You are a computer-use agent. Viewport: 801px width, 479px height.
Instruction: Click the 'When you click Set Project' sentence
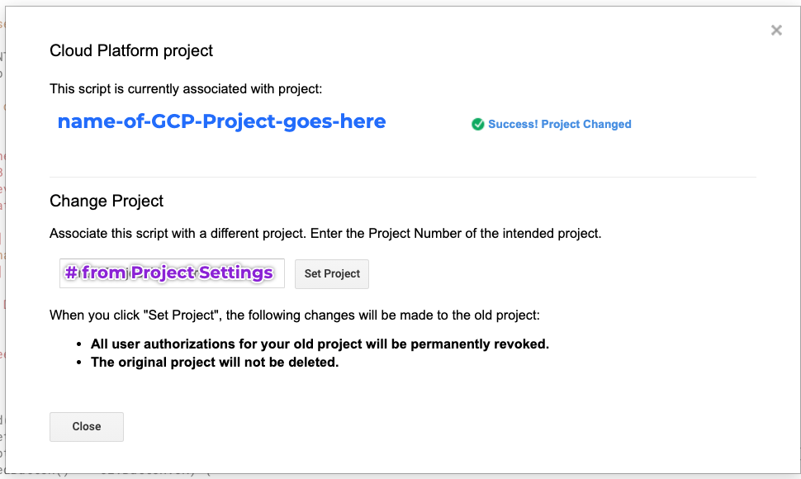295,315
